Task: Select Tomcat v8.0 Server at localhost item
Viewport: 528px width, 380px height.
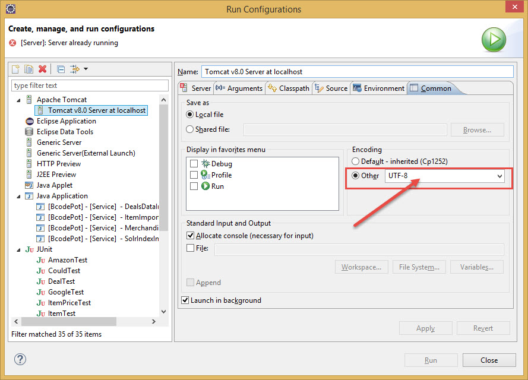Action: [91, 110]
